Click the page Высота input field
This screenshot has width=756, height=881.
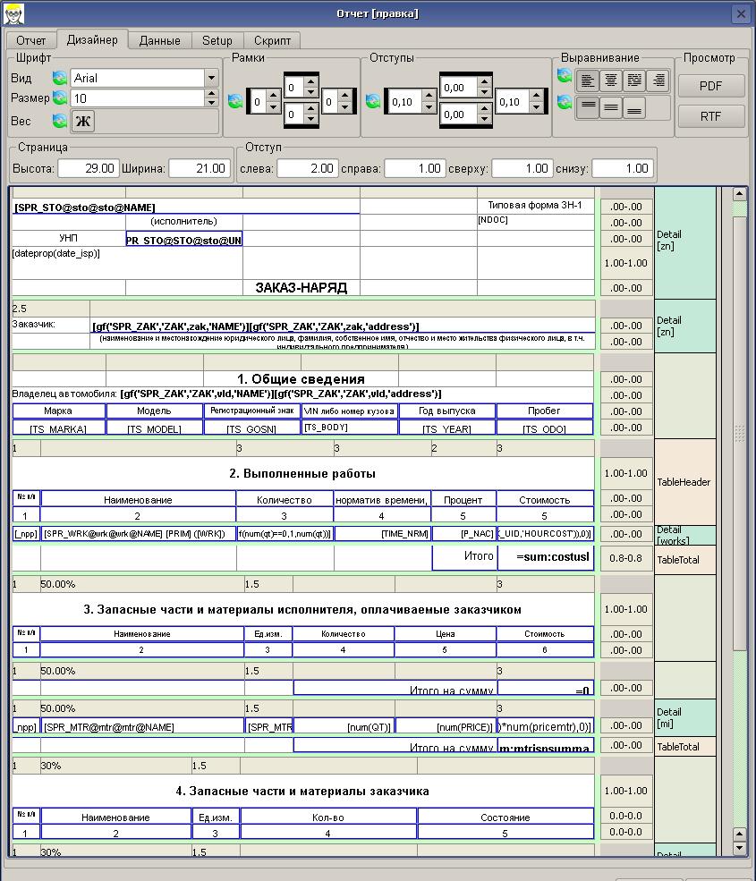point(88,168)
